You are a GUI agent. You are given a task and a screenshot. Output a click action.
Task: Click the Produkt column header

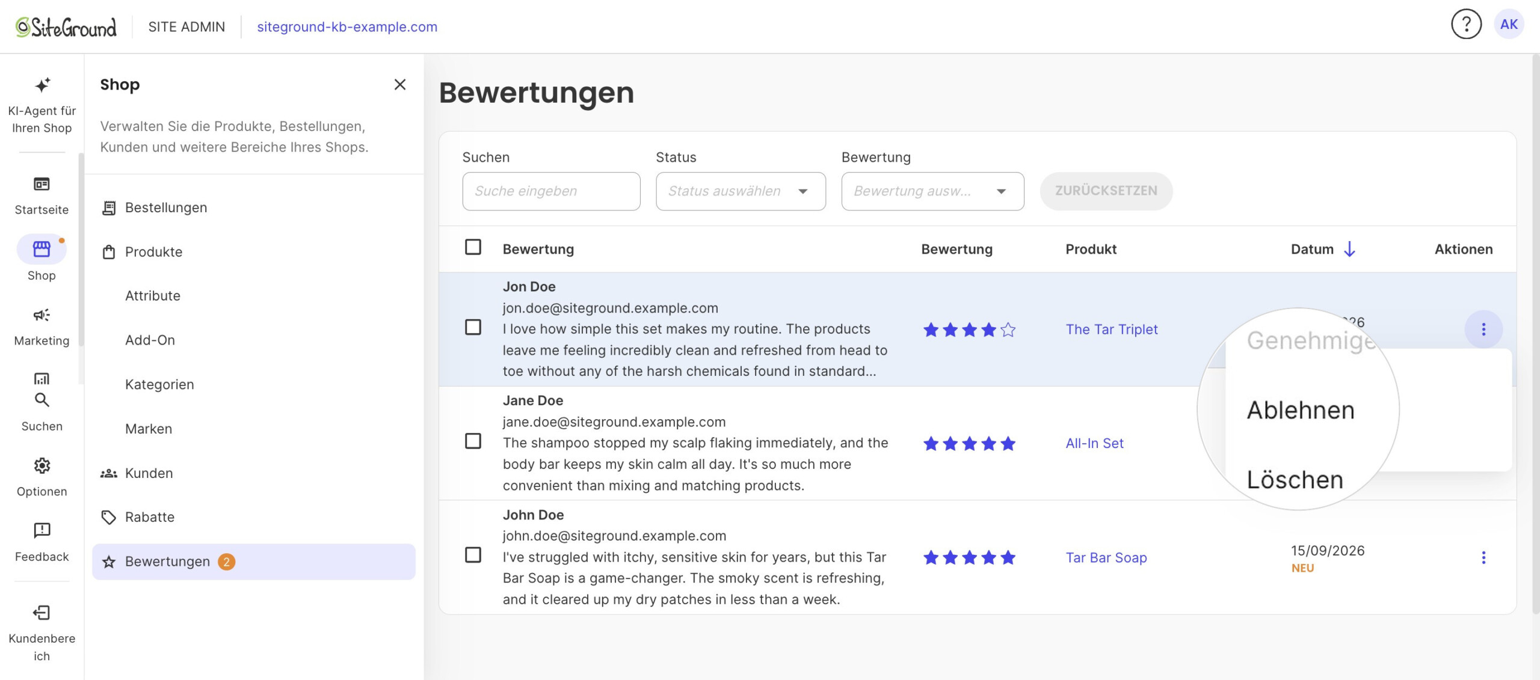[1091, 250]
